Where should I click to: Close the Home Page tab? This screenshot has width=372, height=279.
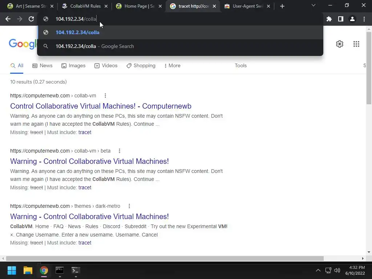coord(160,6)
